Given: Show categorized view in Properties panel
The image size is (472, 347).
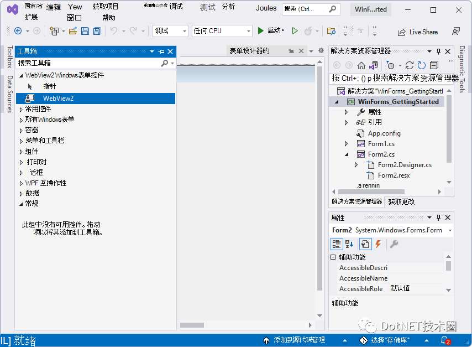Looking at the screenshot, I should click(337, 244).
